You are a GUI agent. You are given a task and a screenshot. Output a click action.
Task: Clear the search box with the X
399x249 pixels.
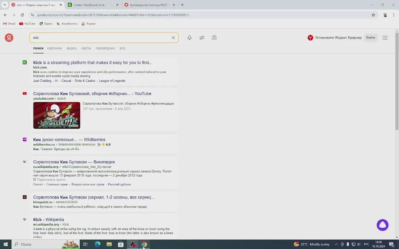pyautogui.click(x=173, y=38)
